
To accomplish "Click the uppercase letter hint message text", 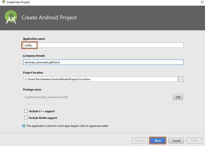I will tap(67, 126).
